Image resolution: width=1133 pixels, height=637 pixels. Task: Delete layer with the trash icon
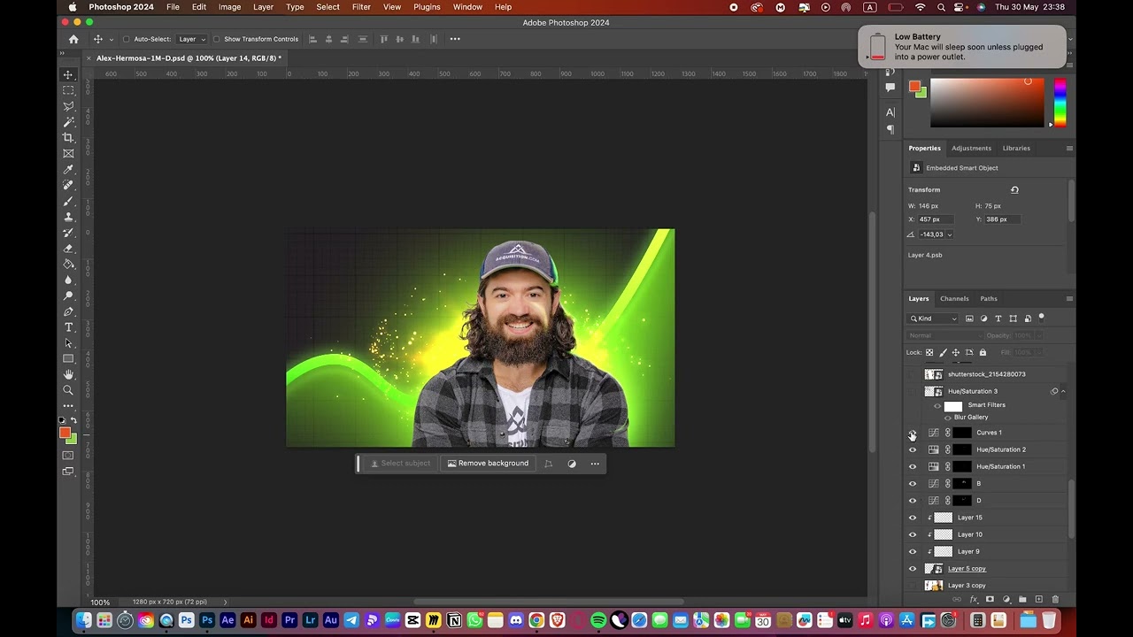1055,600
